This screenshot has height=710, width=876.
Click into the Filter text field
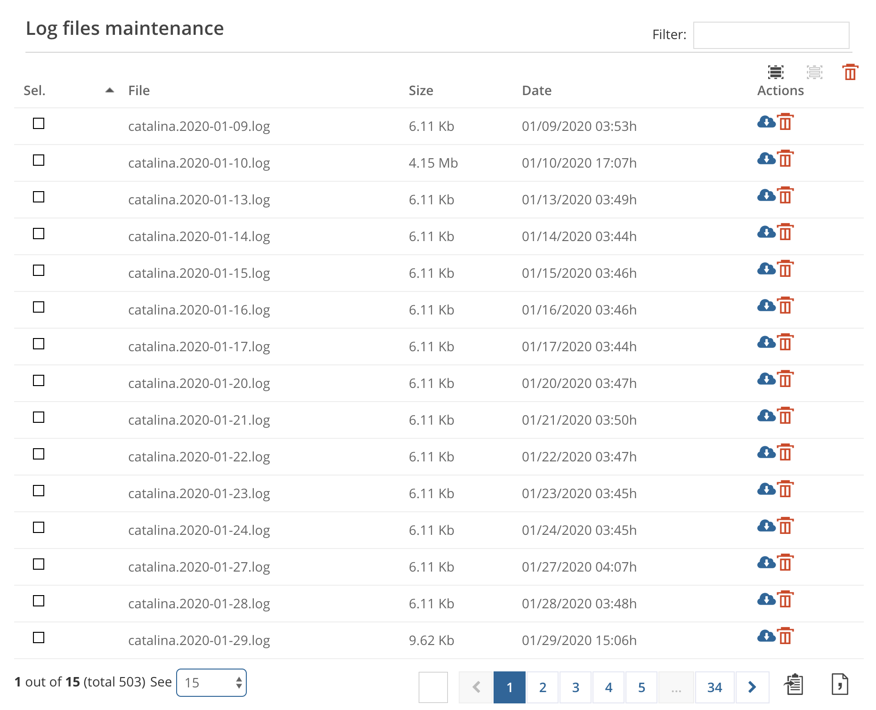click(x=771, y=35)
